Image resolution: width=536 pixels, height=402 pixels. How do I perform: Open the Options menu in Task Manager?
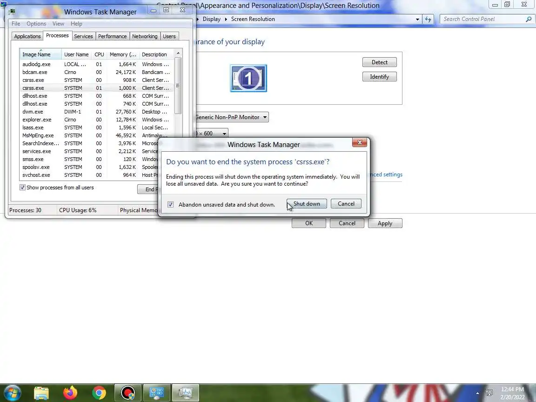(x=36, y=24)
